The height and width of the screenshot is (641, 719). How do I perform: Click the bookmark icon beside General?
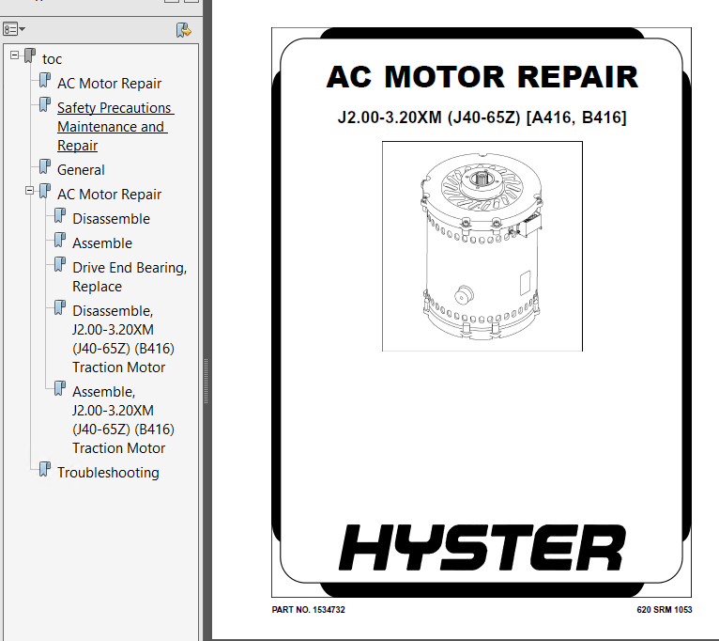click(x=45, y=166)
